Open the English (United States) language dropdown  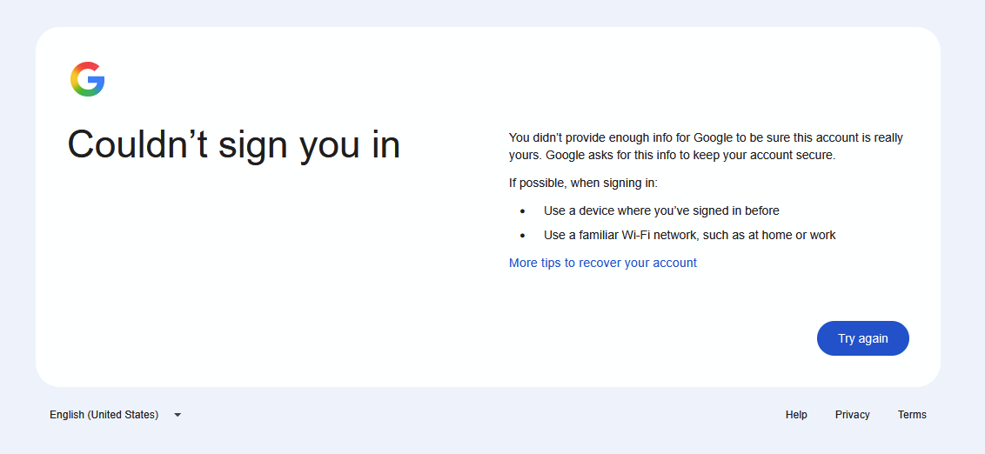pos(116,415)
